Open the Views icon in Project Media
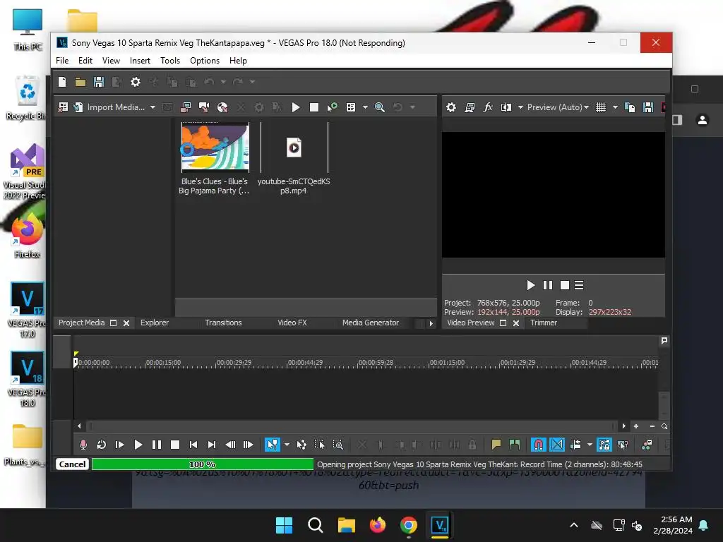Image resolution: width=723 pixels, height=542 pixels. tap(351, 107)
